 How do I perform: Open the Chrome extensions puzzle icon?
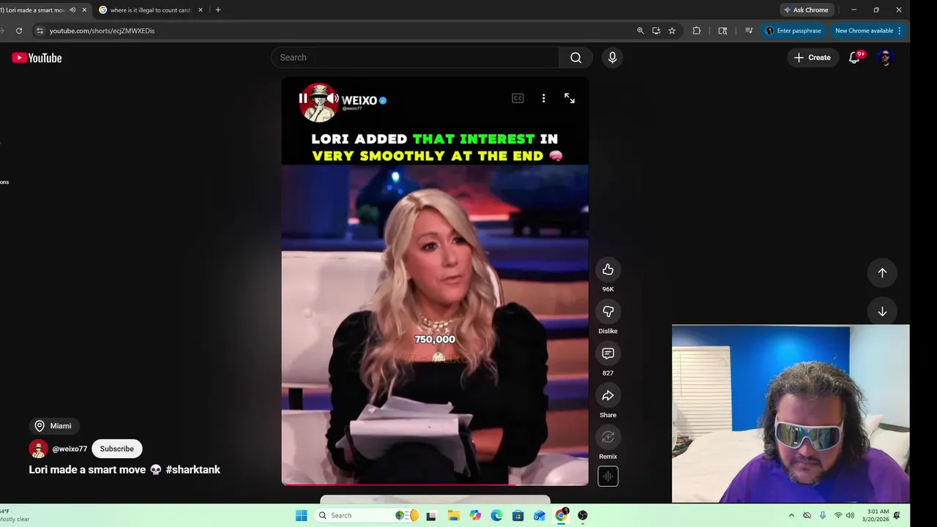696,31
